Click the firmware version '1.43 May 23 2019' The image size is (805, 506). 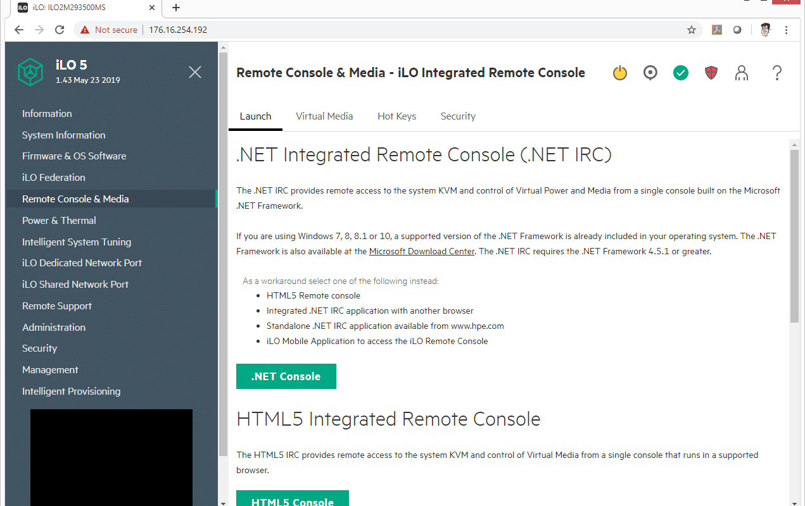coord(87,80)
